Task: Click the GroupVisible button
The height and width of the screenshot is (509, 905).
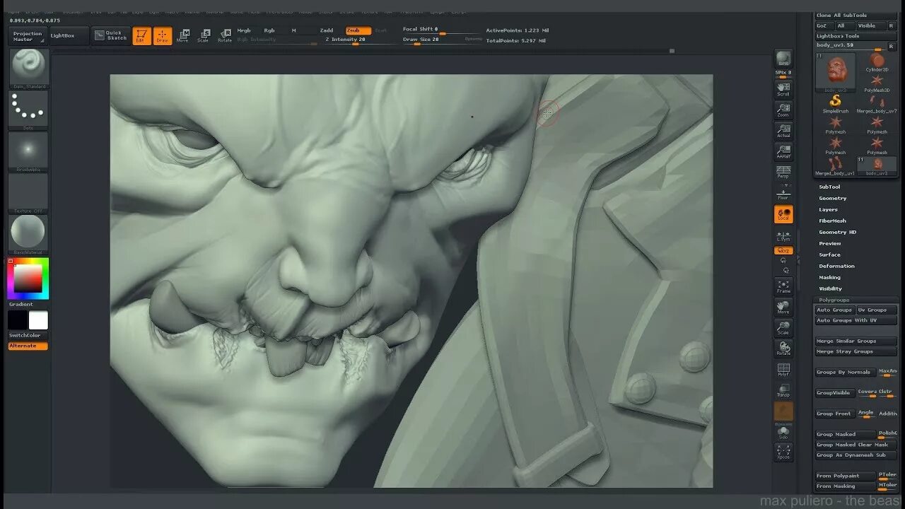Action: click(835, 392)
